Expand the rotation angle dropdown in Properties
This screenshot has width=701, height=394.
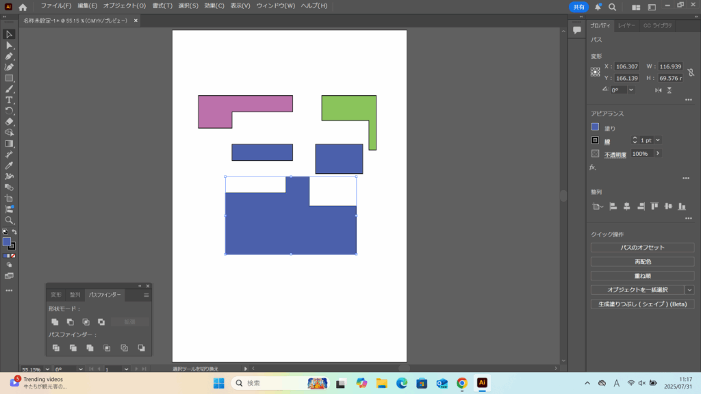[630, 90]
